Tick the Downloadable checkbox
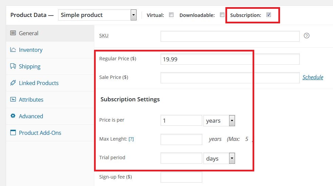 point(222,15)
